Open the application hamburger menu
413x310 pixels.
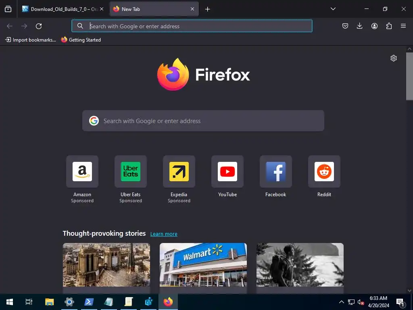click(x=403, y=26)
